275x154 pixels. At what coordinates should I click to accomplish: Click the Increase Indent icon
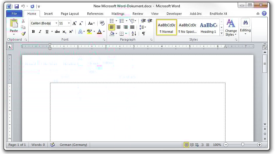click(x=150, y=21)
